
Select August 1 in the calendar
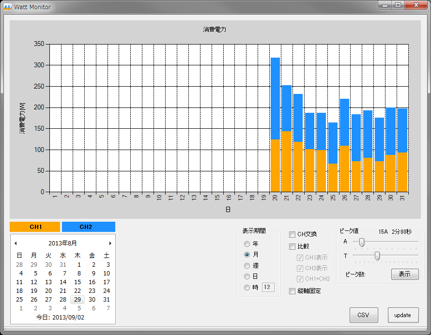pyautogui.click(x=79, y=265)
